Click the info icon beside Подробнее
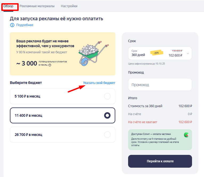204x177 pixels. click(12, 25)
